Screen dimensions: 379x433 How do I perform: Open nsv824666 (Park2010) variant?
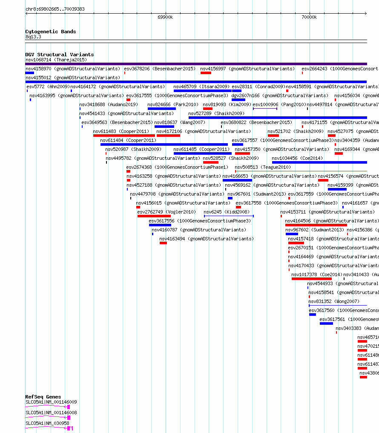point(173,105)
